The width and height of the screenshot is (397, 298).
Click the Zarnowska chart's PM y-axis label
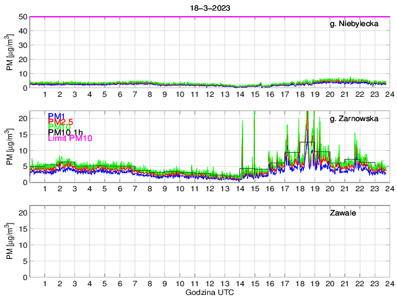tap(10, 148)
